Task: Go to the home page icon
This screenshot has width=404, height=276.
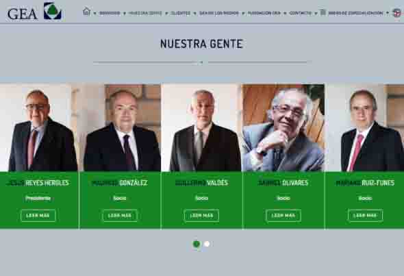Action: (x=86, y=12)
